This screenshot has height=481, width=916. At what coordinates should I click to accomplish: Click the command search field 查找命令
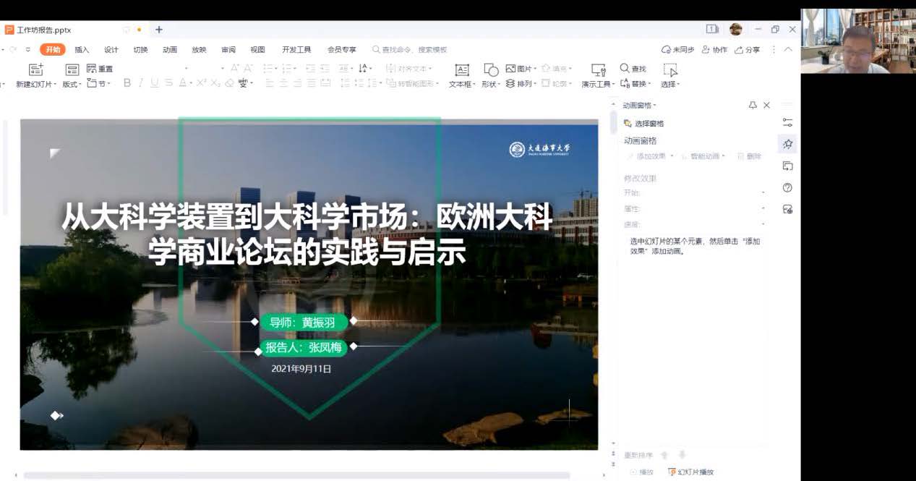click(x=414, y=50)
